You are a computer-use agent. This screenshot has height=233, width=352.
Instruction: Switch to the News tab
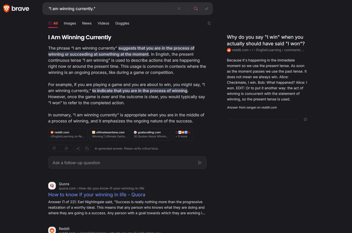[87, 23]
